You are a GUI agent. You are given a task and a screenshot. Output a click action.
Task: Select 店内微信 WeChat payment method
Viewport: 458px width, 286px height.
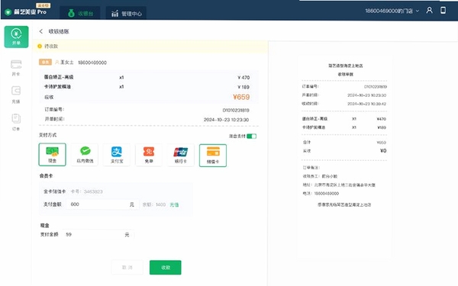click(x=85, y=155)
